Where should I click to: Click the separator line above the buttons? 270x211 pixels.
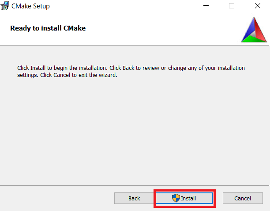pyautogui.click(x=132, y=185)
